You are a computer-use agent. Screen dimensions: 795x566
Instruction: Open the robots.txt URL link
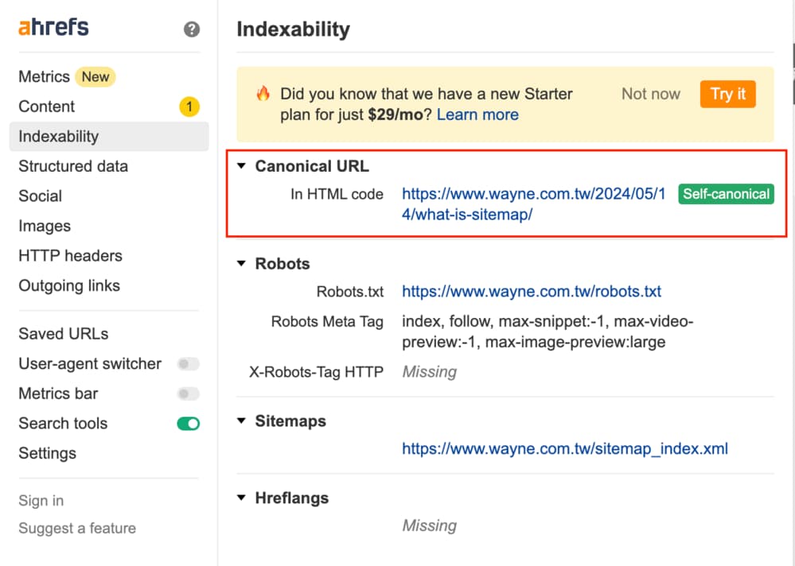coord(532,292)
